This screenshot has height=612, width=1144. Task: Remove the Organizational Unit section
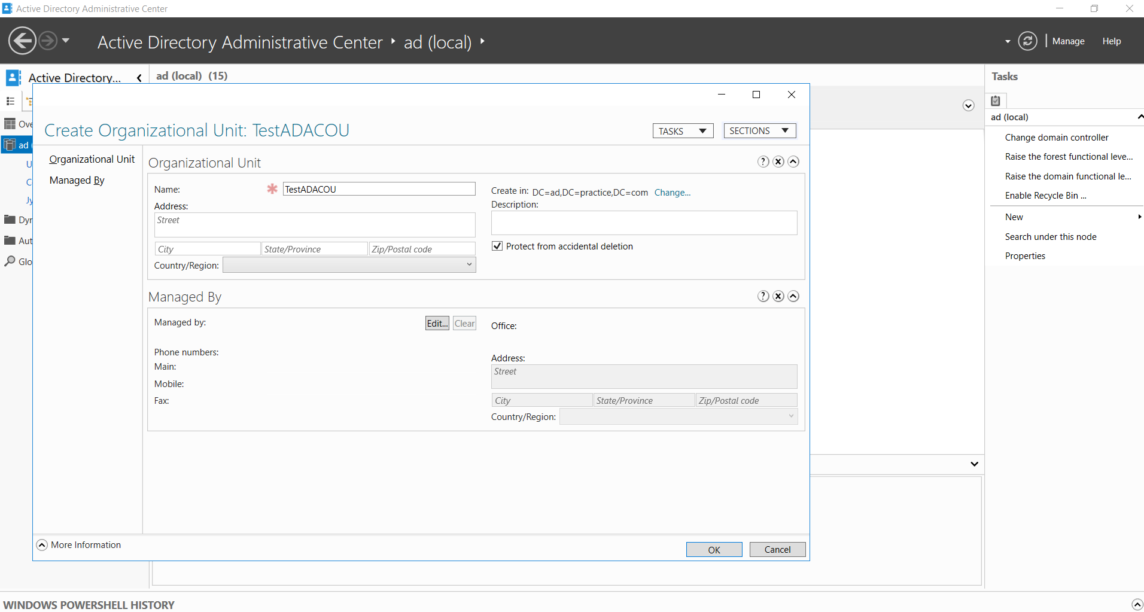coord(778,162)
